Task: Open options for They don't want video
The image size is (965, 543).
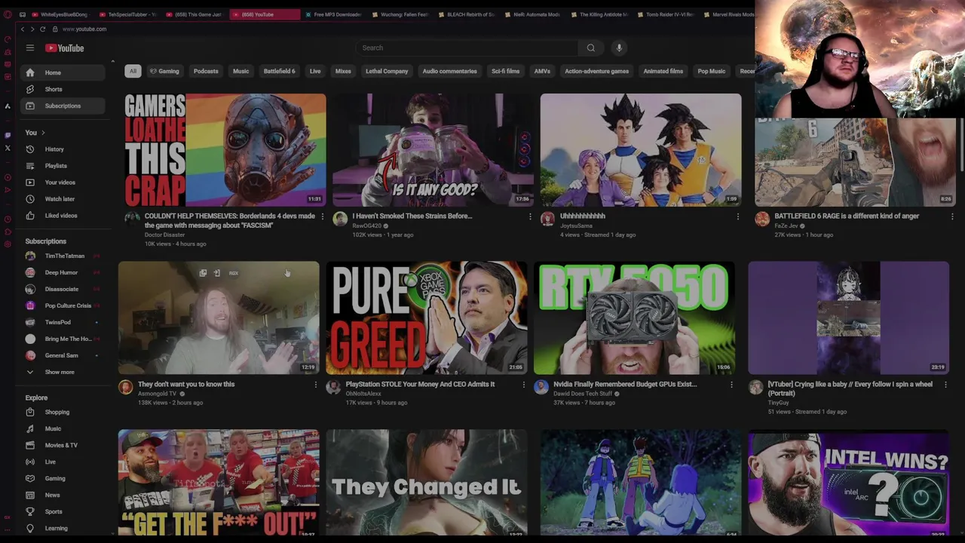Action: click(316, 385)
